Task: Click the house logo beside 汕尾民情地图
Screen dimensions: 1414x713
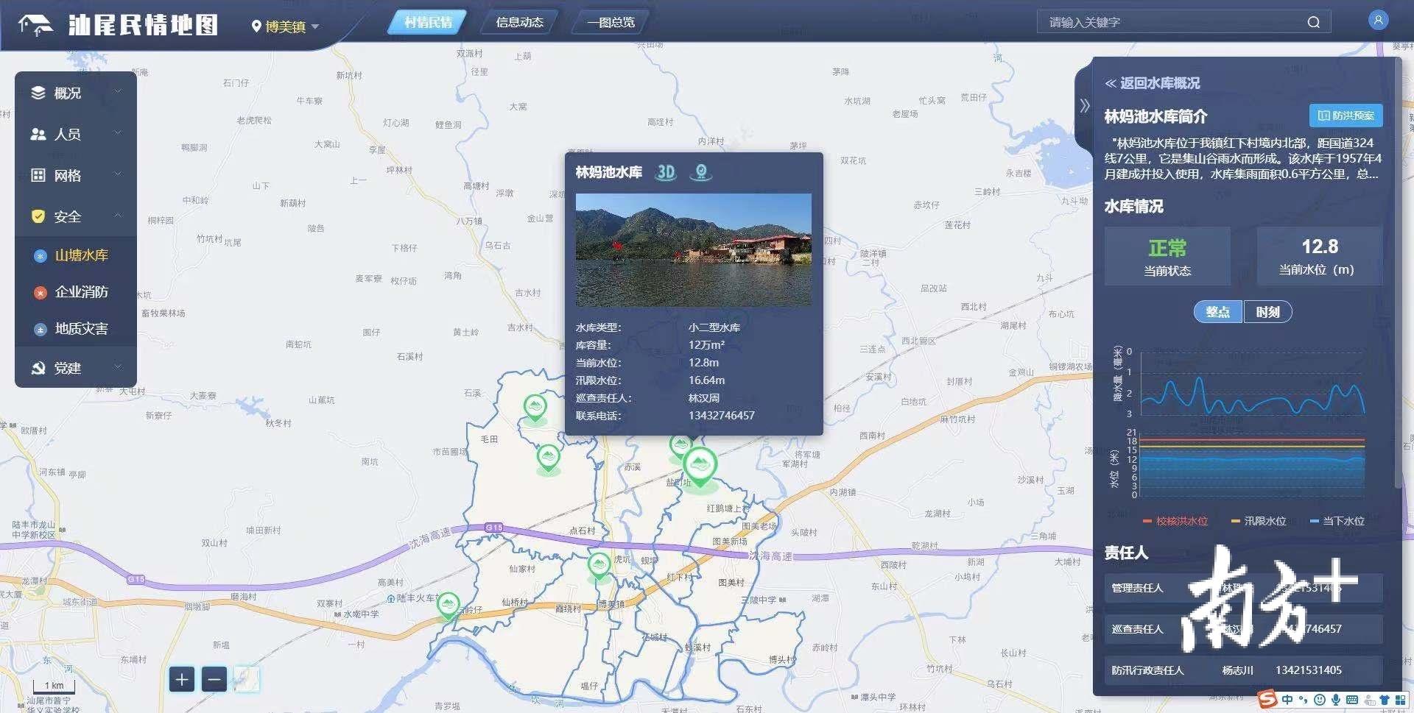Action: pyautogui.click(x=35, y=24)
